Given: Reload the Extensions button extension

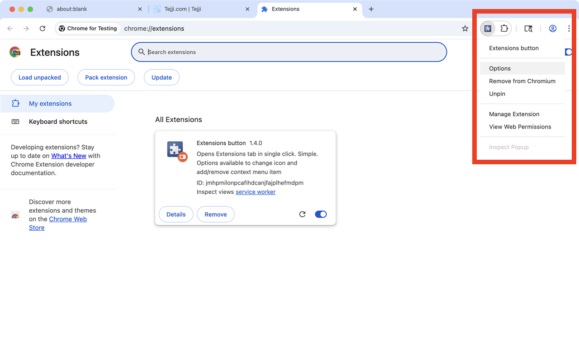Looking at the screenshot, I should click(302, 214).
